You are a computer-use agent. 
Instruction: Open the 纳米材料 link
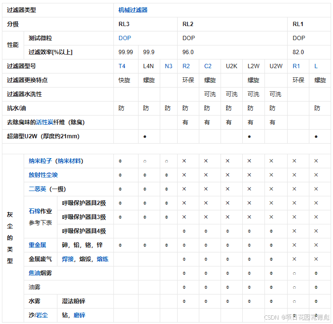click(69, 161)
